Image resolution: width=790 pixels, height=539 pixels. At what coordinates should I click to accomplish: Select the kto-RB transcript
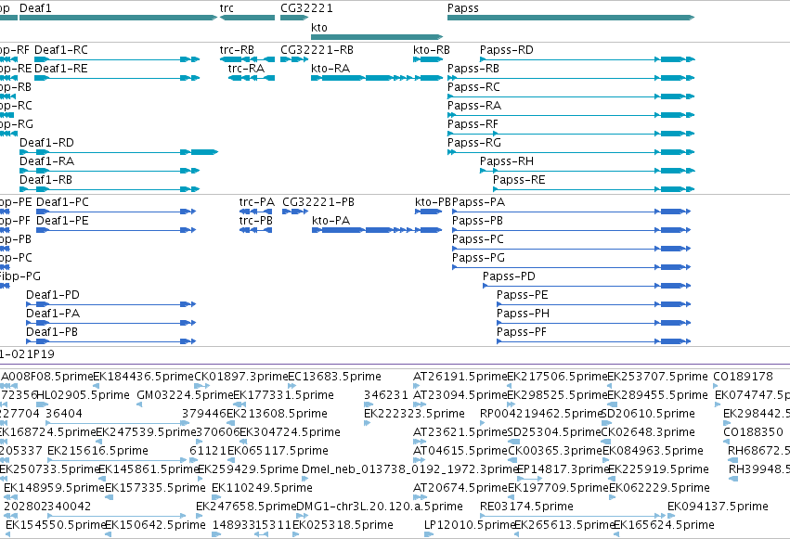point(428,59)
